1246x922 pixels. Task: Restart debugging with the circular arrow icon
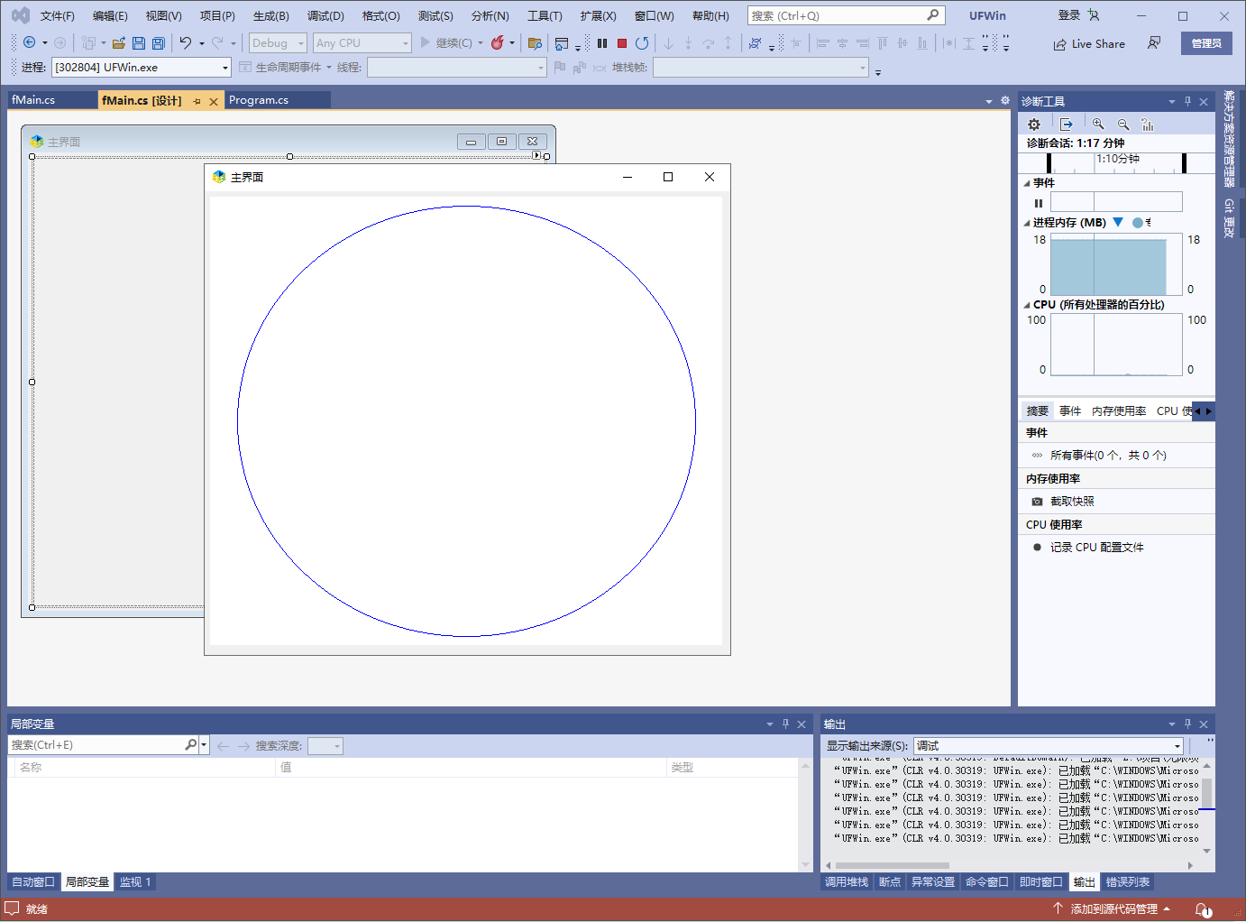tap(642, 42)
